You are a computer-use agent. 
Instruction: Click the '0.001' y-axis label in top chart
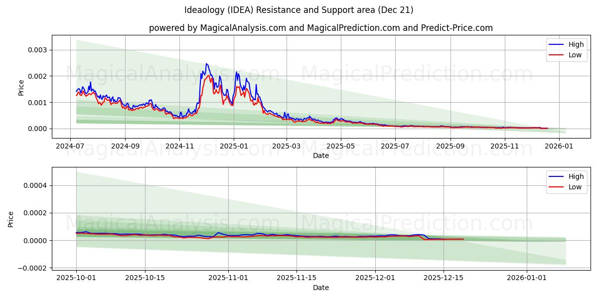[x=37, y=103]
